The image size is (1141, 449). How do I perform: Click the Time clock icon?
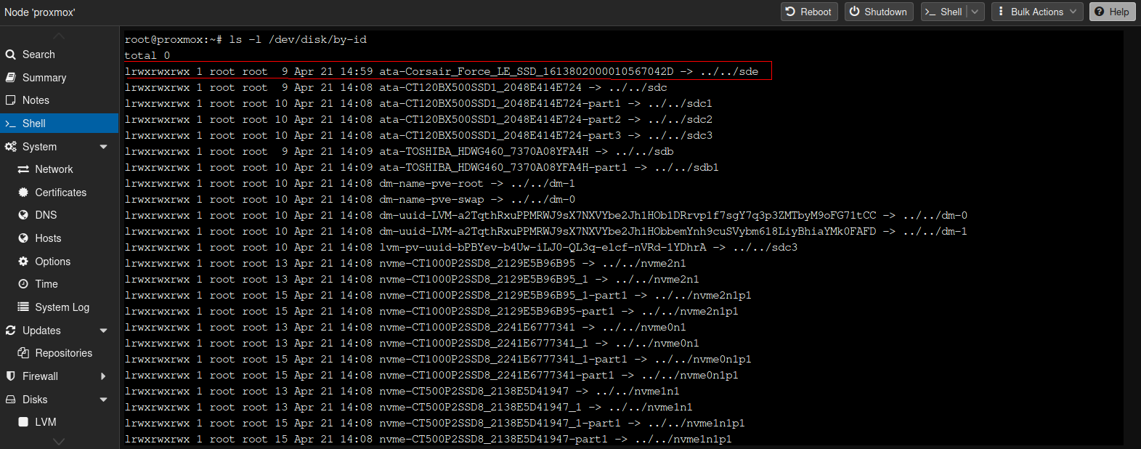23,284
